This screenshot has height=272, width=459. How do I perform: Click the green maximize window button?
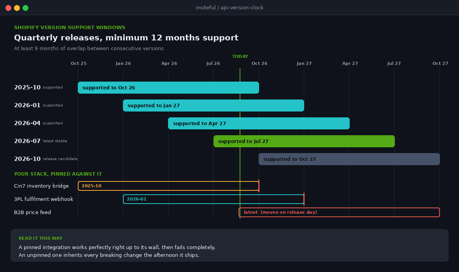click(25, 8)
